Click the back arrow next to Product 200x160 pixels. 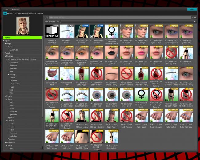pos(5,14)
